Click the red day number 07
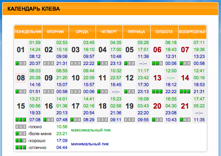The image size is (221, 156). tap(185, 50)
